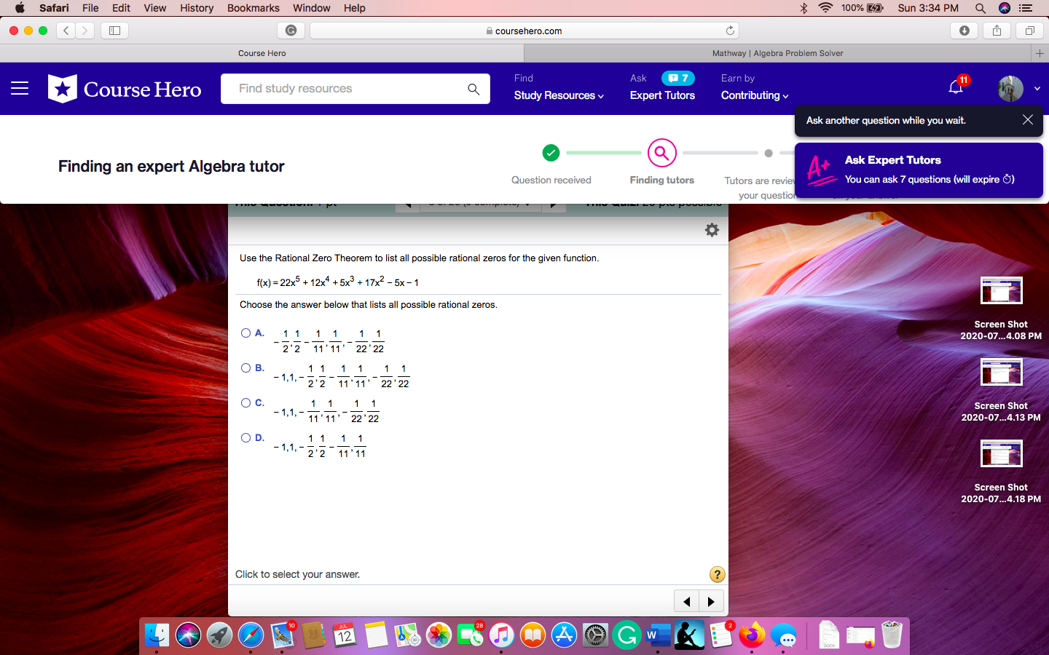1049x655 pixels.
Task: Click the Wi-Fi status icon
Action: pos(825,8)
